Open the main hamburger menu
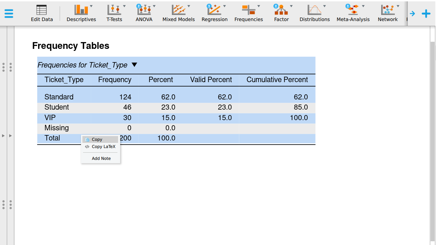 pyautogui.click(x=9, y=13)
